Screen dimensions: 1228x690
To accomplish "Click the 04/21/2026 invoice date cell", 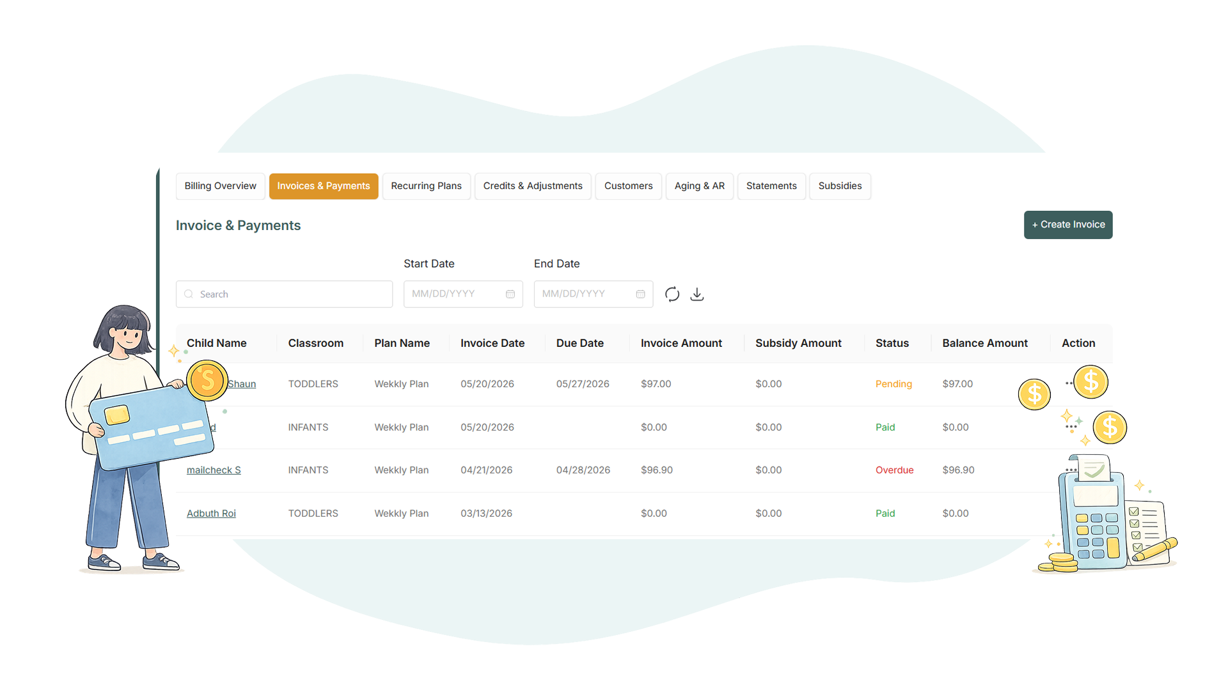I will 486,470.
